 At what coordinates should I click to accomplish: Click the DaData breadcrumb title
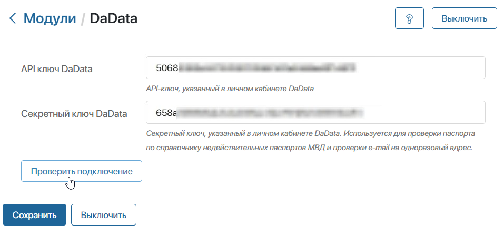click(x=113, y=18)
